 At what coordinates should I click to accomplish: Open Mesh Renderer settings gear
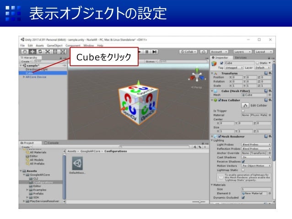(x=270, y=136)
